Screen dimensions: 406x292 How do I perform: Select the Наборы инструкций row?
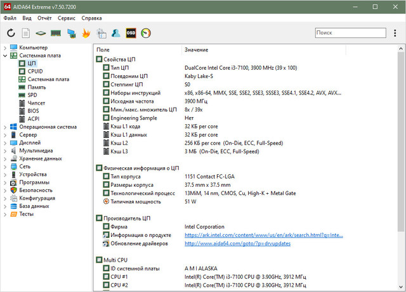(x=222, y=93)
